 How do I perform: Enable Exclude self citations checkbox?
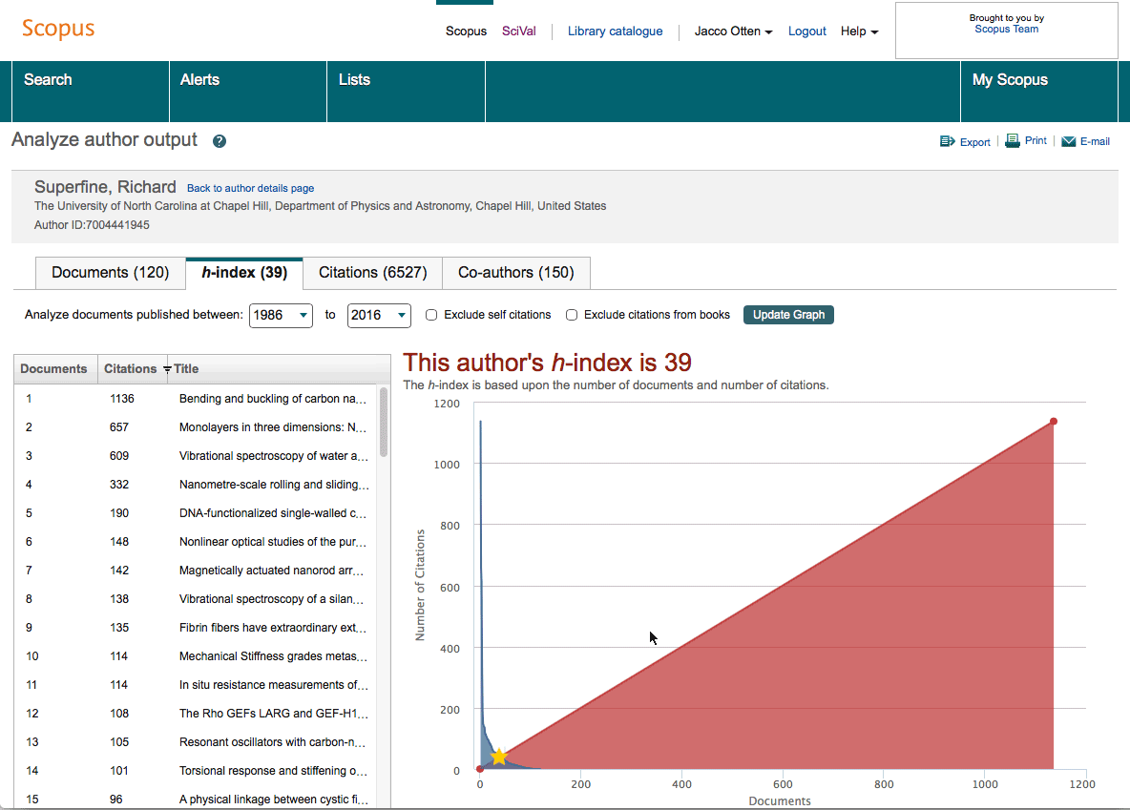[x=431, y=315]
